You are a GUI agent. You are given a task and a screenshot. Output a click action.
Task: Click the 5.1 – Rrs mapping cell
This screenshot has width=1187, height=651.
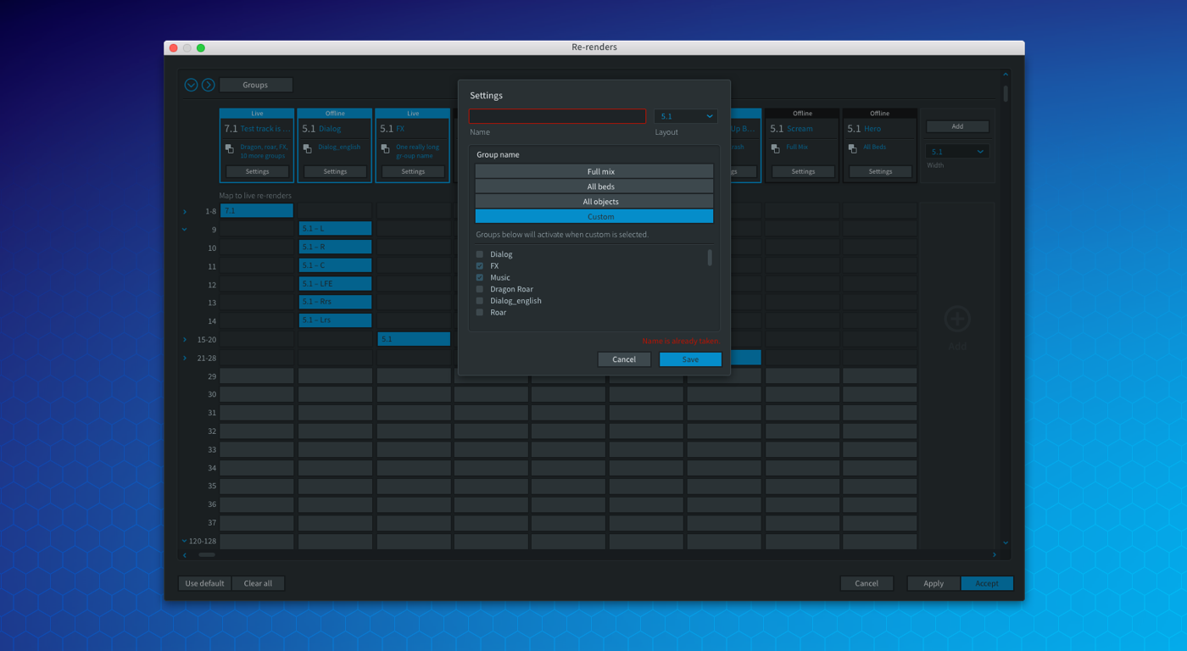[x=335, y=303]
